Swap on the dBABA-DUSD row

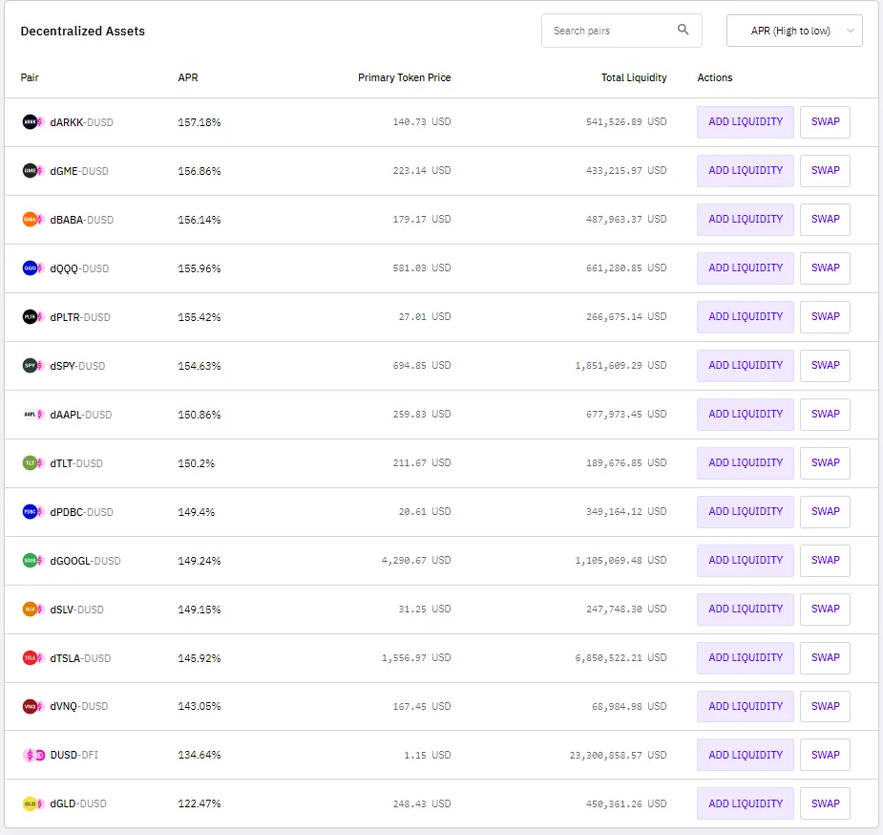[825, 219]
